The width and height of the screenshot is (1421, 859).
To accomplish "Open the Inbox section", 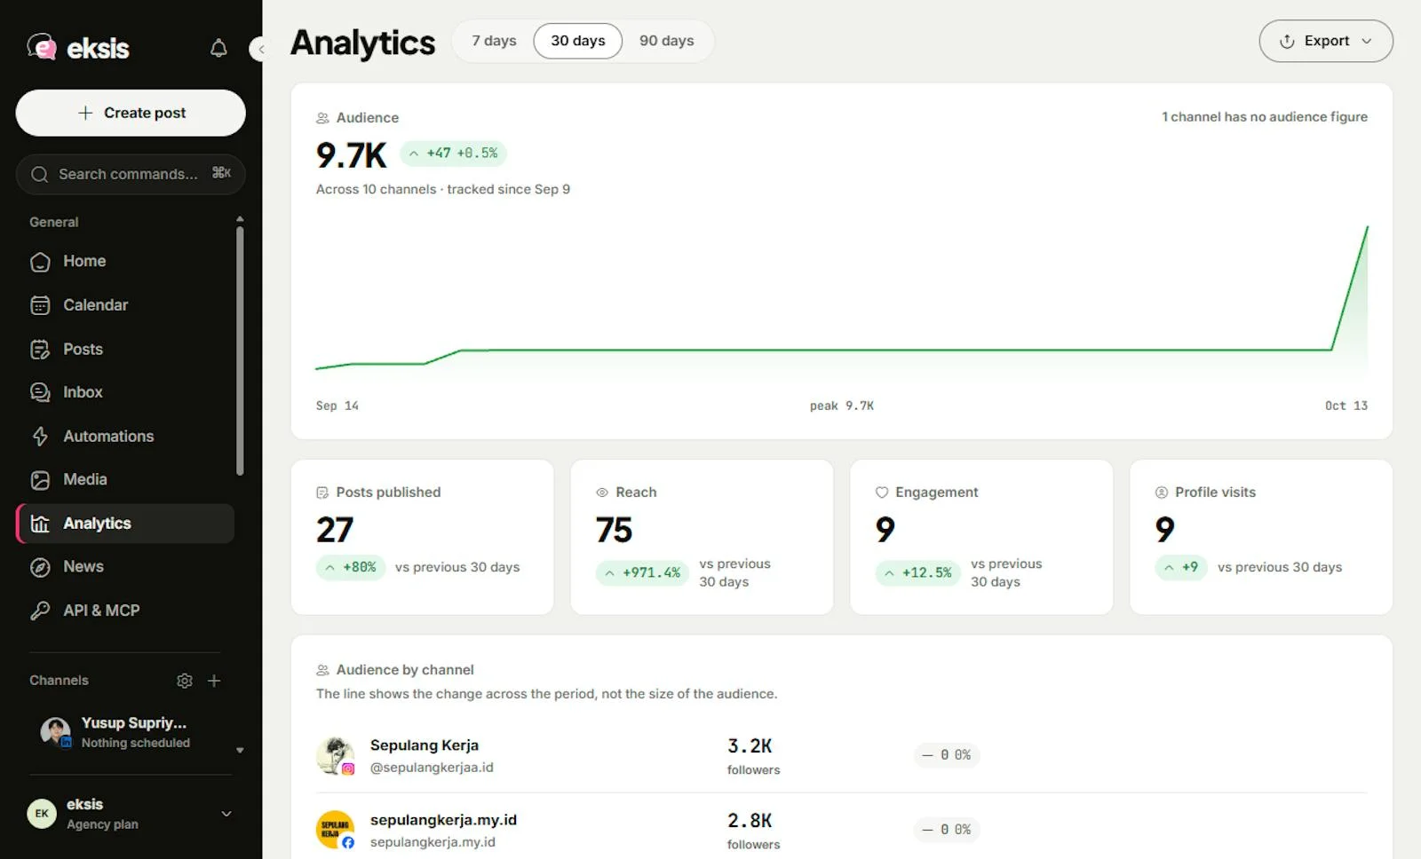I will coord(124,392).
